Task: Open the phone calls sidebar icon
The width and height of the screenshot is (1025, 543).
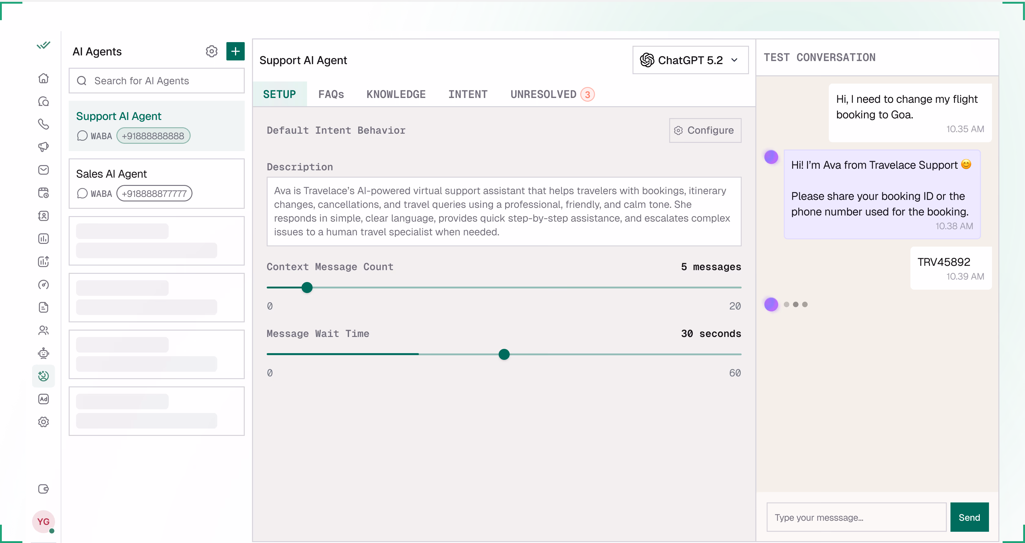Action: (43, 124)
